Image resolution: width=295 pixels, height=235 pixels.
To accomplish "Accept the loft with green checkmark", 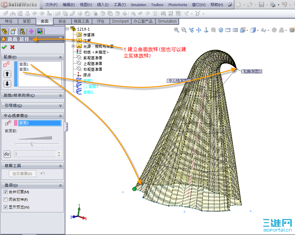I will click(x=4, y=47).
